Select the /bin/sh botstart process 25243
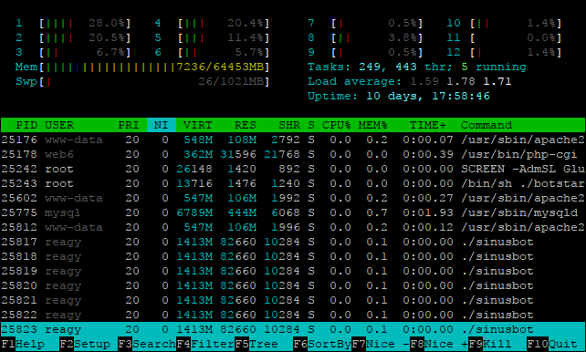The width and height of the screenshot is (586, 352). point(293,183)
